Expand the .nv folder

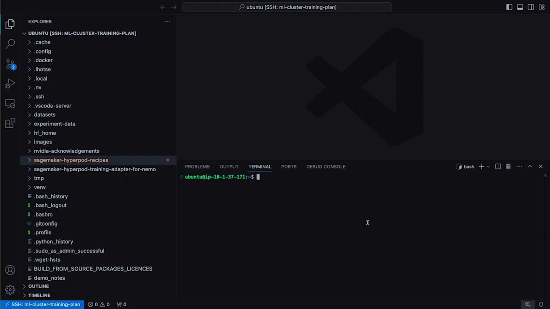coord(98,87)
